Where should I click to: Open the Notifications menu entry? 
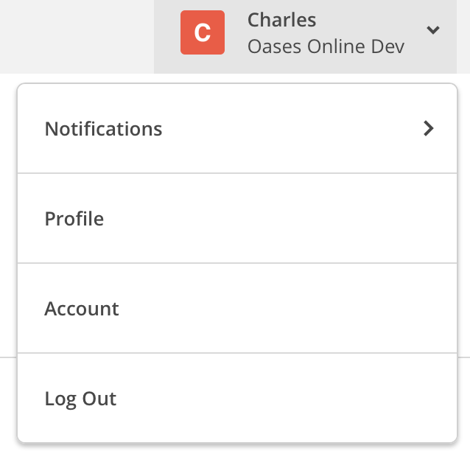click(x=236, y=129)
